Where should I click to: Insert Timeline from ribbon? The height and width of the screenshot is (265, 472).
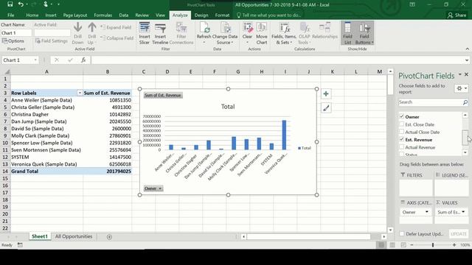[160, 33]
